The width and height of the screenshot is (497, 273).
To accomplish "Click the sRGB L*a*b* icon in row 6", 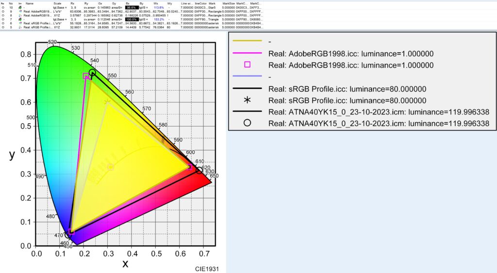I will click(20, 23).
